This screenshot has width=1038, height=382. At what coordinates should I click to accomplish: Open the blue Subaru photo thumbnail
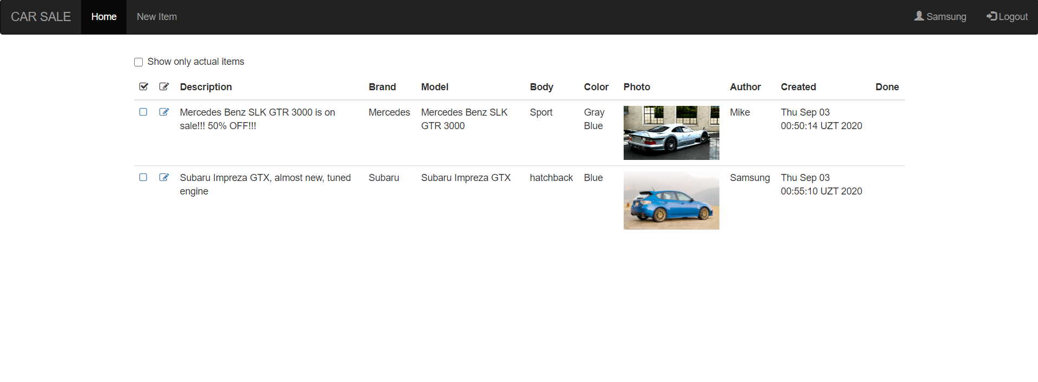point(671,200)
